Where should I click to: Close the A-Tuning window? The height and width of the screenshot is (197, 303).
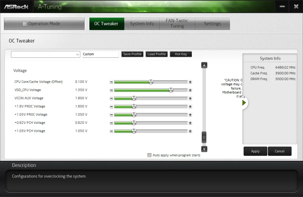(296, 7)
